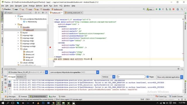Open Windows taskbar search
This screenshot has height=105, width=187.
tap(8, 103)
